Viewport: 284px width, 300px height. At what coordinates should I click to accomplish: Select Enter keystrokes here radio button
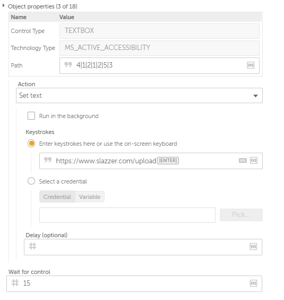[x=31, y=144]
